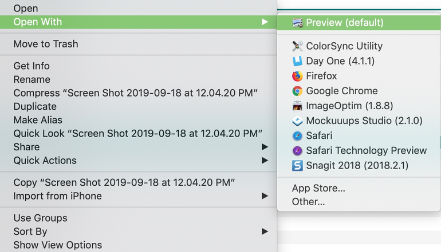Expand the Quick Actions submenu arrow
Image resolution: width=441 pixels, height=252 pixels.
click(x=264, y=161)
